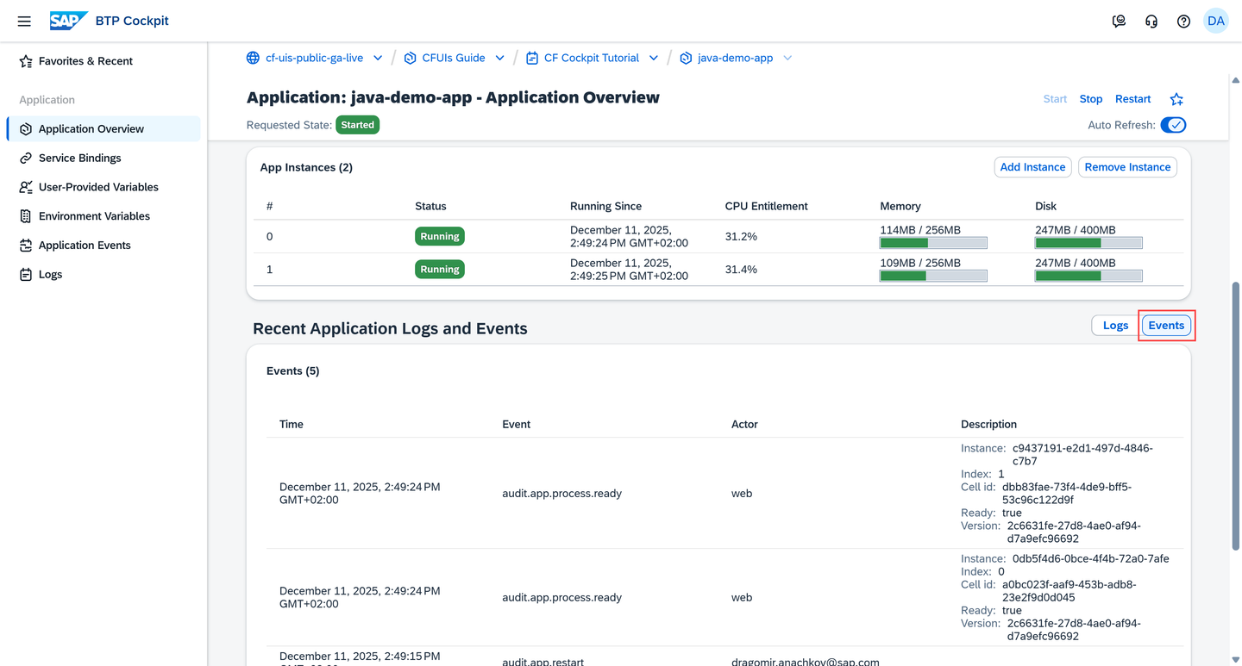Image resolution: width=1242 pixels, height=666 pixels.
Task: Click the app icon before java-demo-app breadcrumb
Action: pos(686,58)
